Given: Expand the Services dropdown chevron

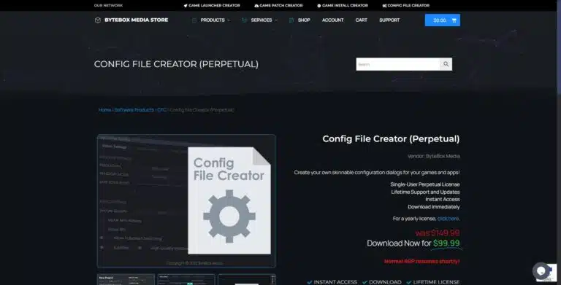Looking at the screenshot, I should [x=276, y=20].
